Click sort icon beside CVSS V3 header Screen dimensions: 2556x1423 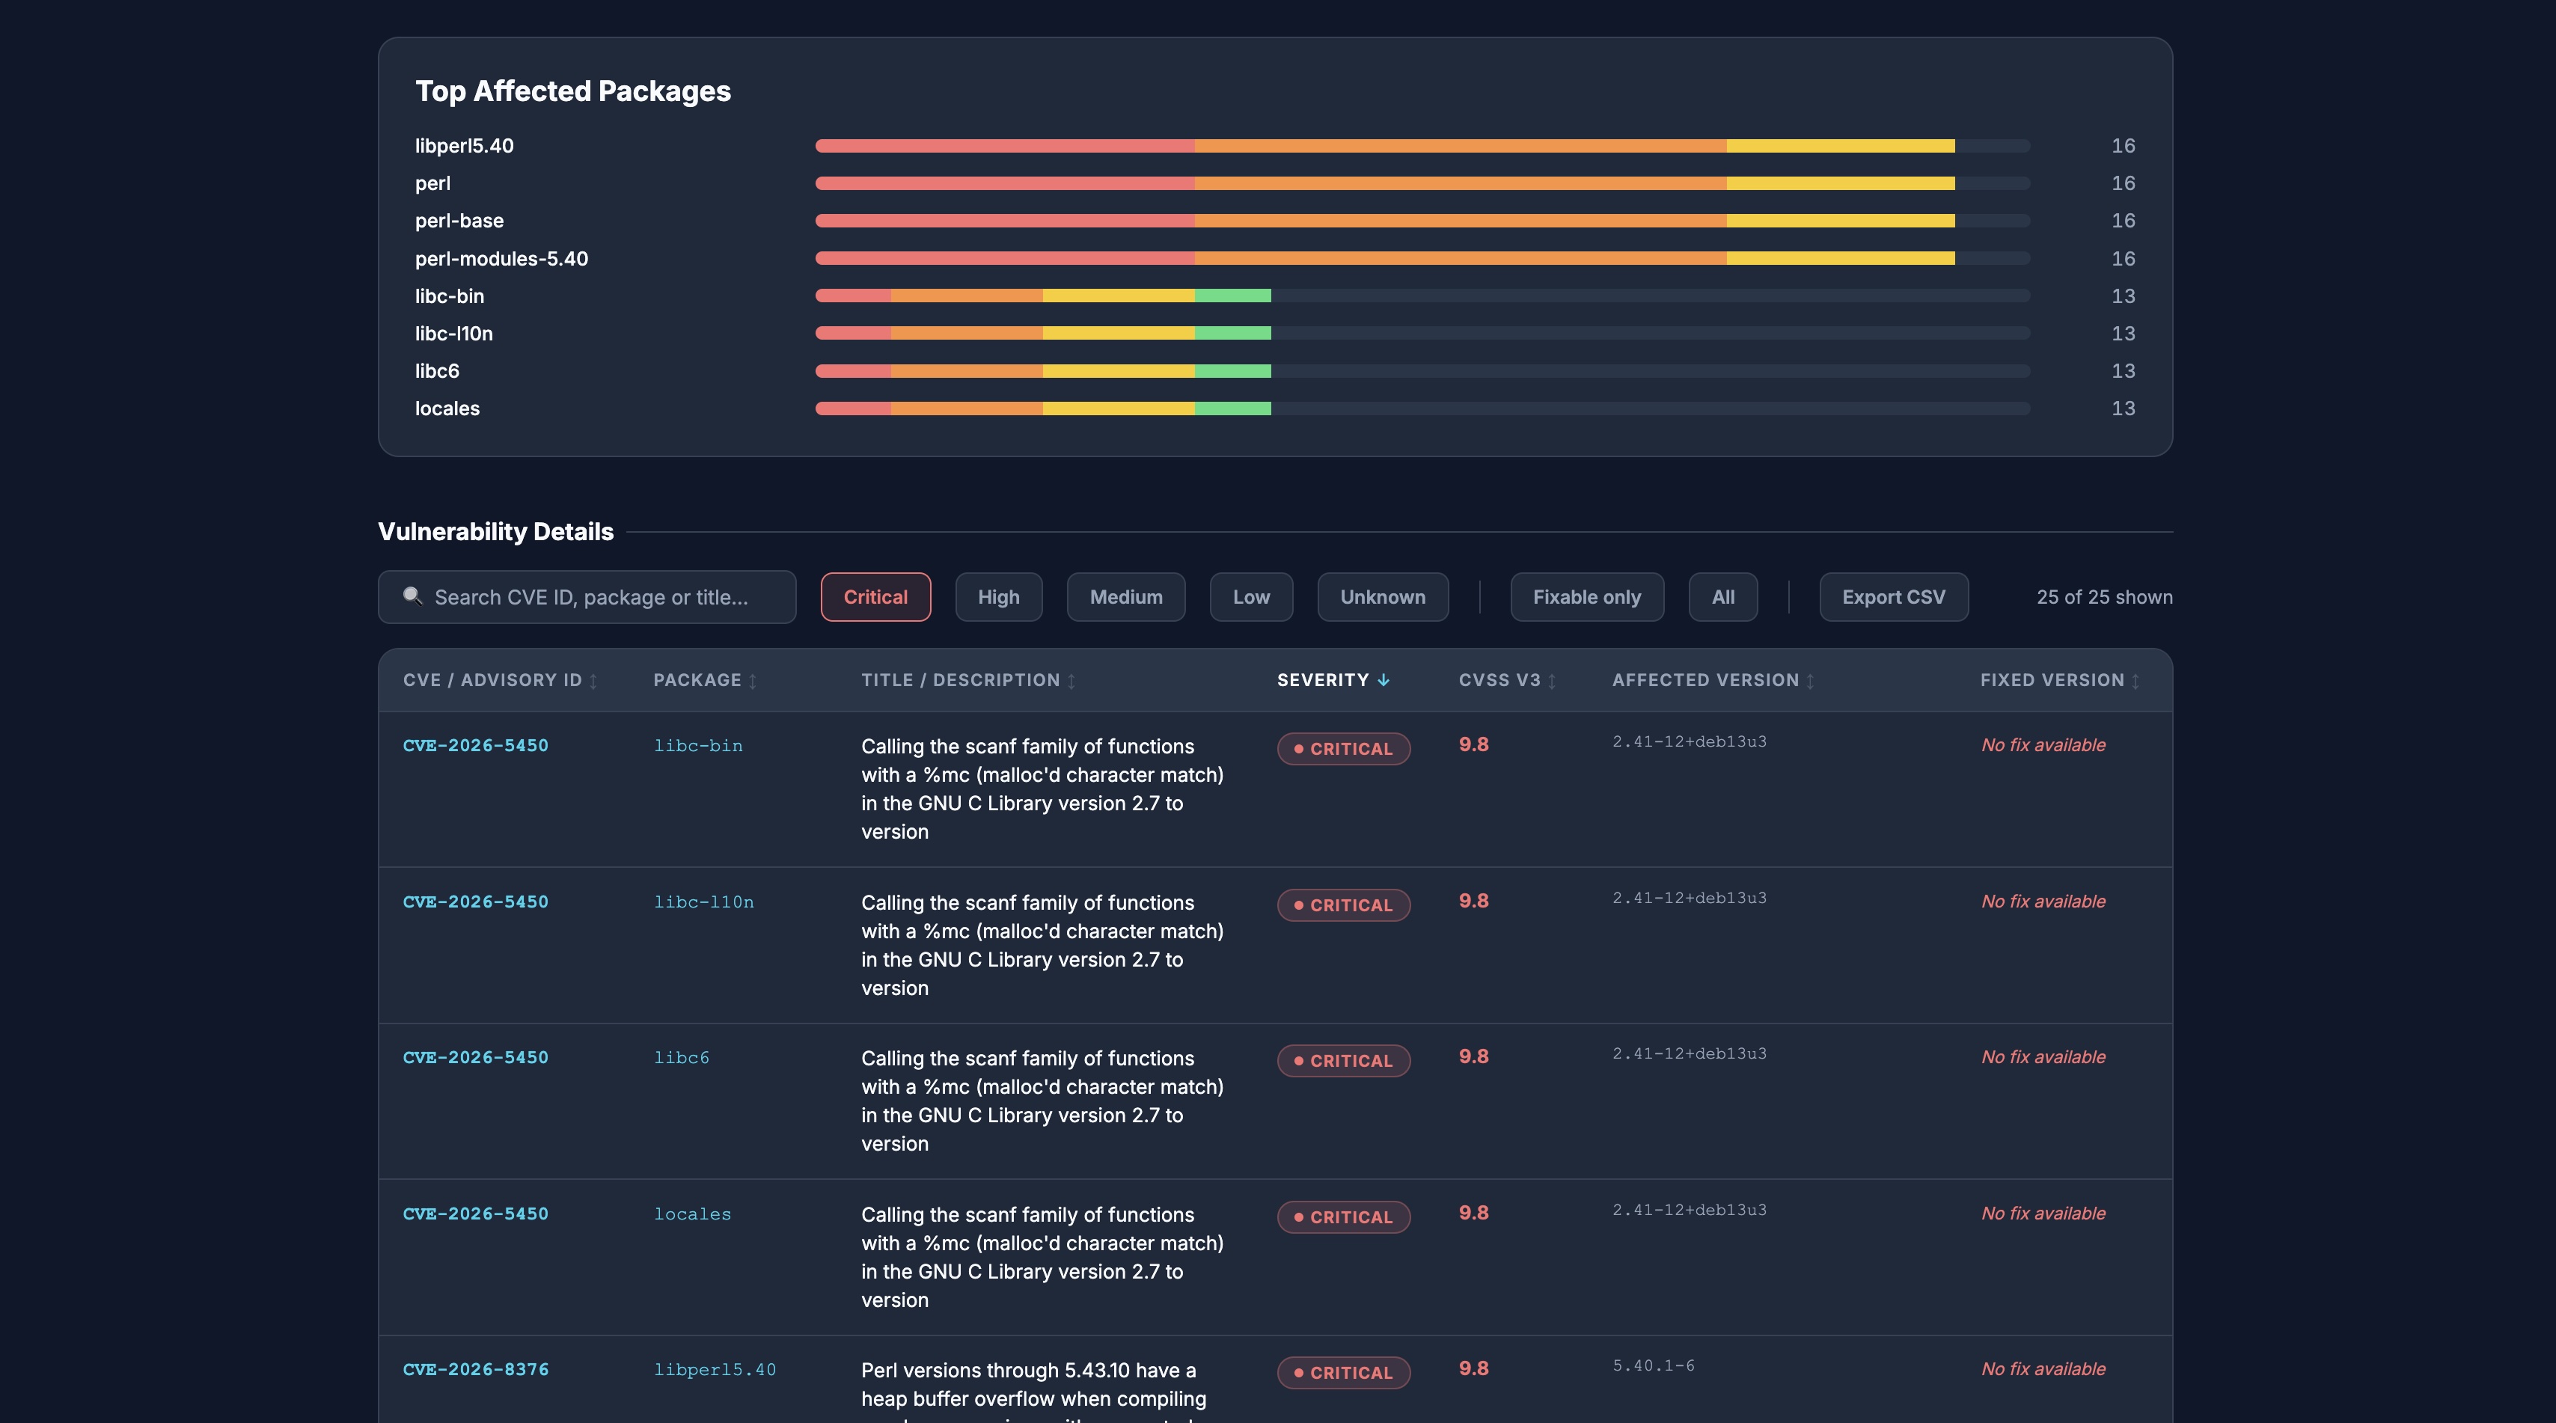(x=1552, y=681)
